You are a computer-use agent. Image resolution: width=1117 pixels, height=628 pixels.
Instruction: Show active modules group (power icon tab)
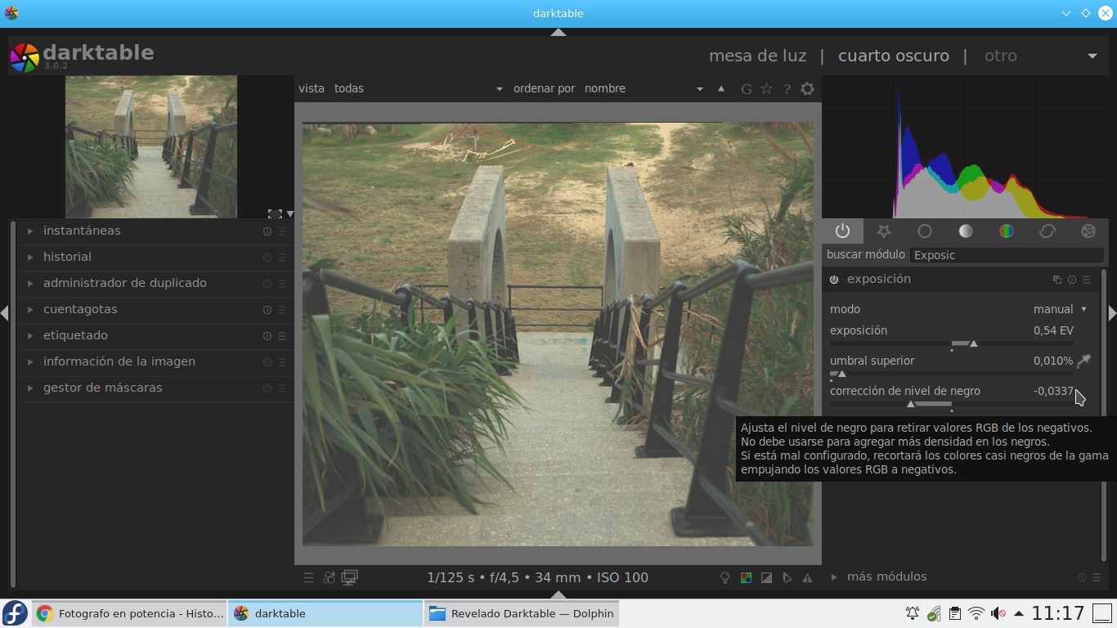(x=842, y=231)
